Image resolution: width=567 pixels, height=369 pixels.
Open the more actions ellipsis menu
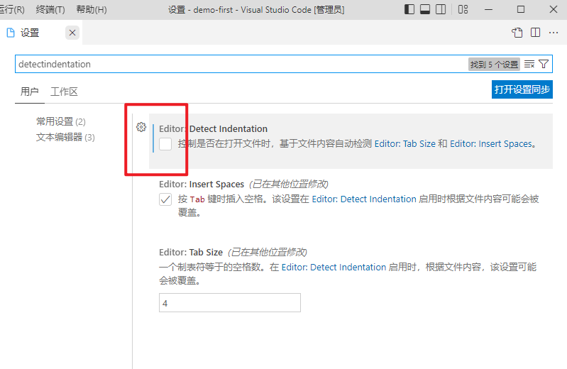tap(554, 33)
